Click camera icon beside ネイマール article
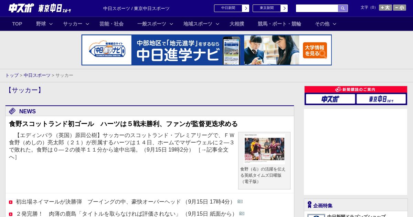The width and height of the screenshot is (413, 217). point(240,201)
